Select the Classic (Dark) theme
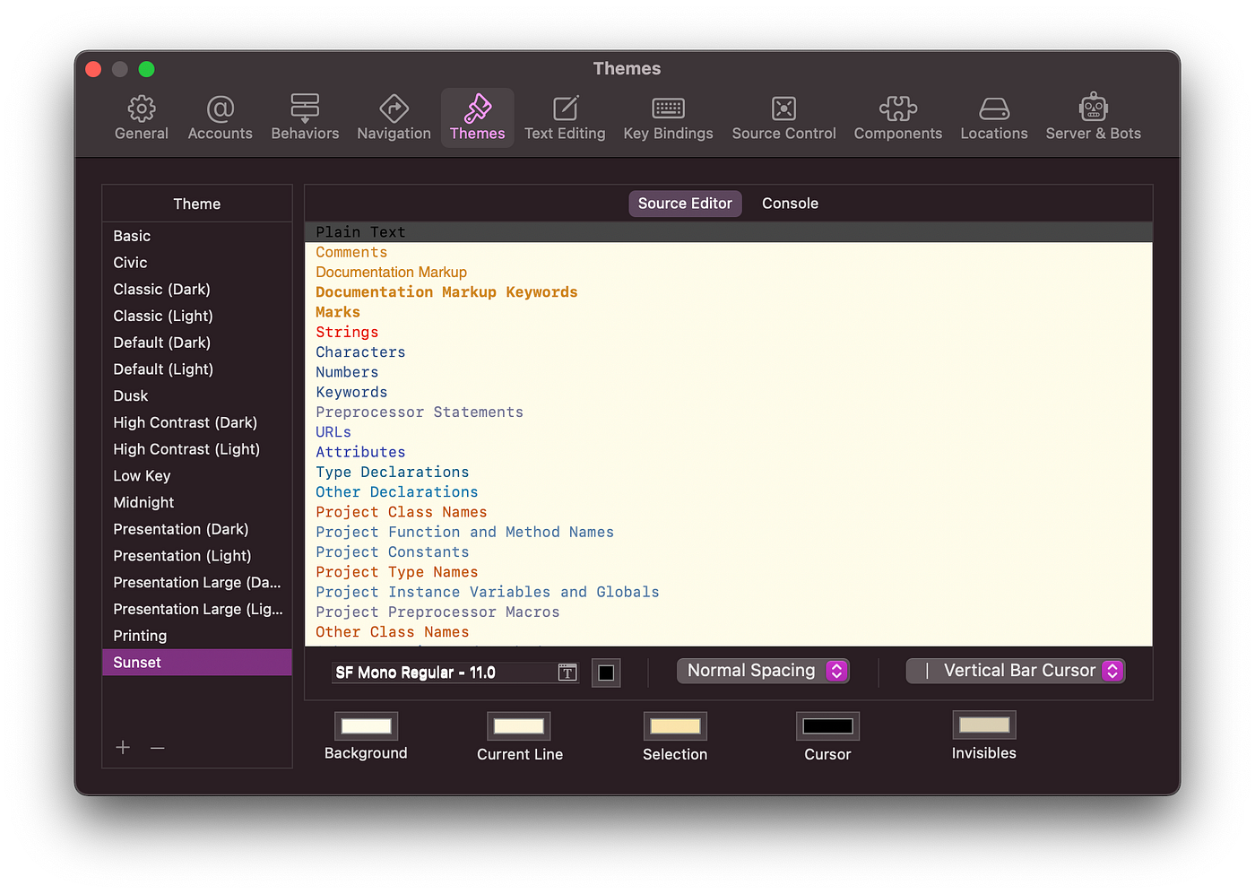Screen dimensions: 1255x894 [x=197, y=290]
